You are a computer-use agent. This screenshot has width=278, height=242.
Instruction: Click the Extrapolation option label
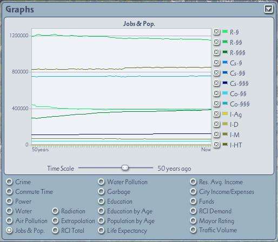(x=78, y=221)
